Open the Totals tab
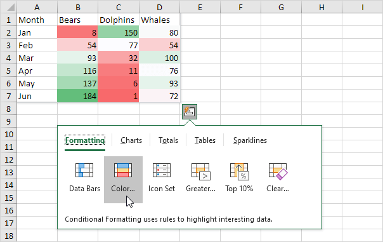Image resolution: width=383 pixels, height=242 pixels. pos(168,140)
